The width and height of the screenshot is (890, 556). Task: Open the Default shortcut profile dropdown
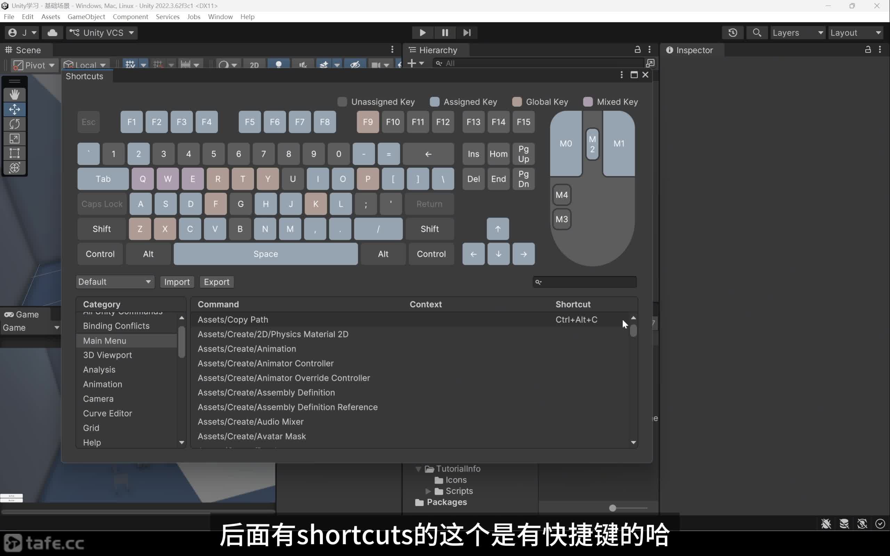point(115,282)
